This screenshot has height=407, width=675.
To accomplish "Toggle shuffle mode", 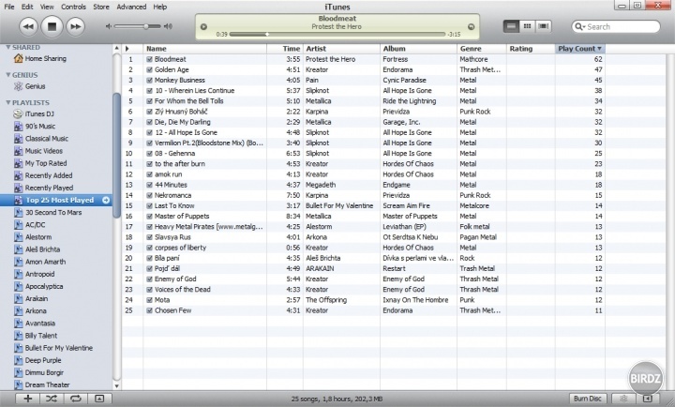I will pos(52,399).
